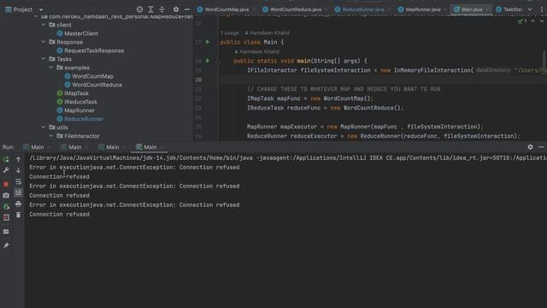
Task: Collapse the Response folder
Action: click(44, 42)
